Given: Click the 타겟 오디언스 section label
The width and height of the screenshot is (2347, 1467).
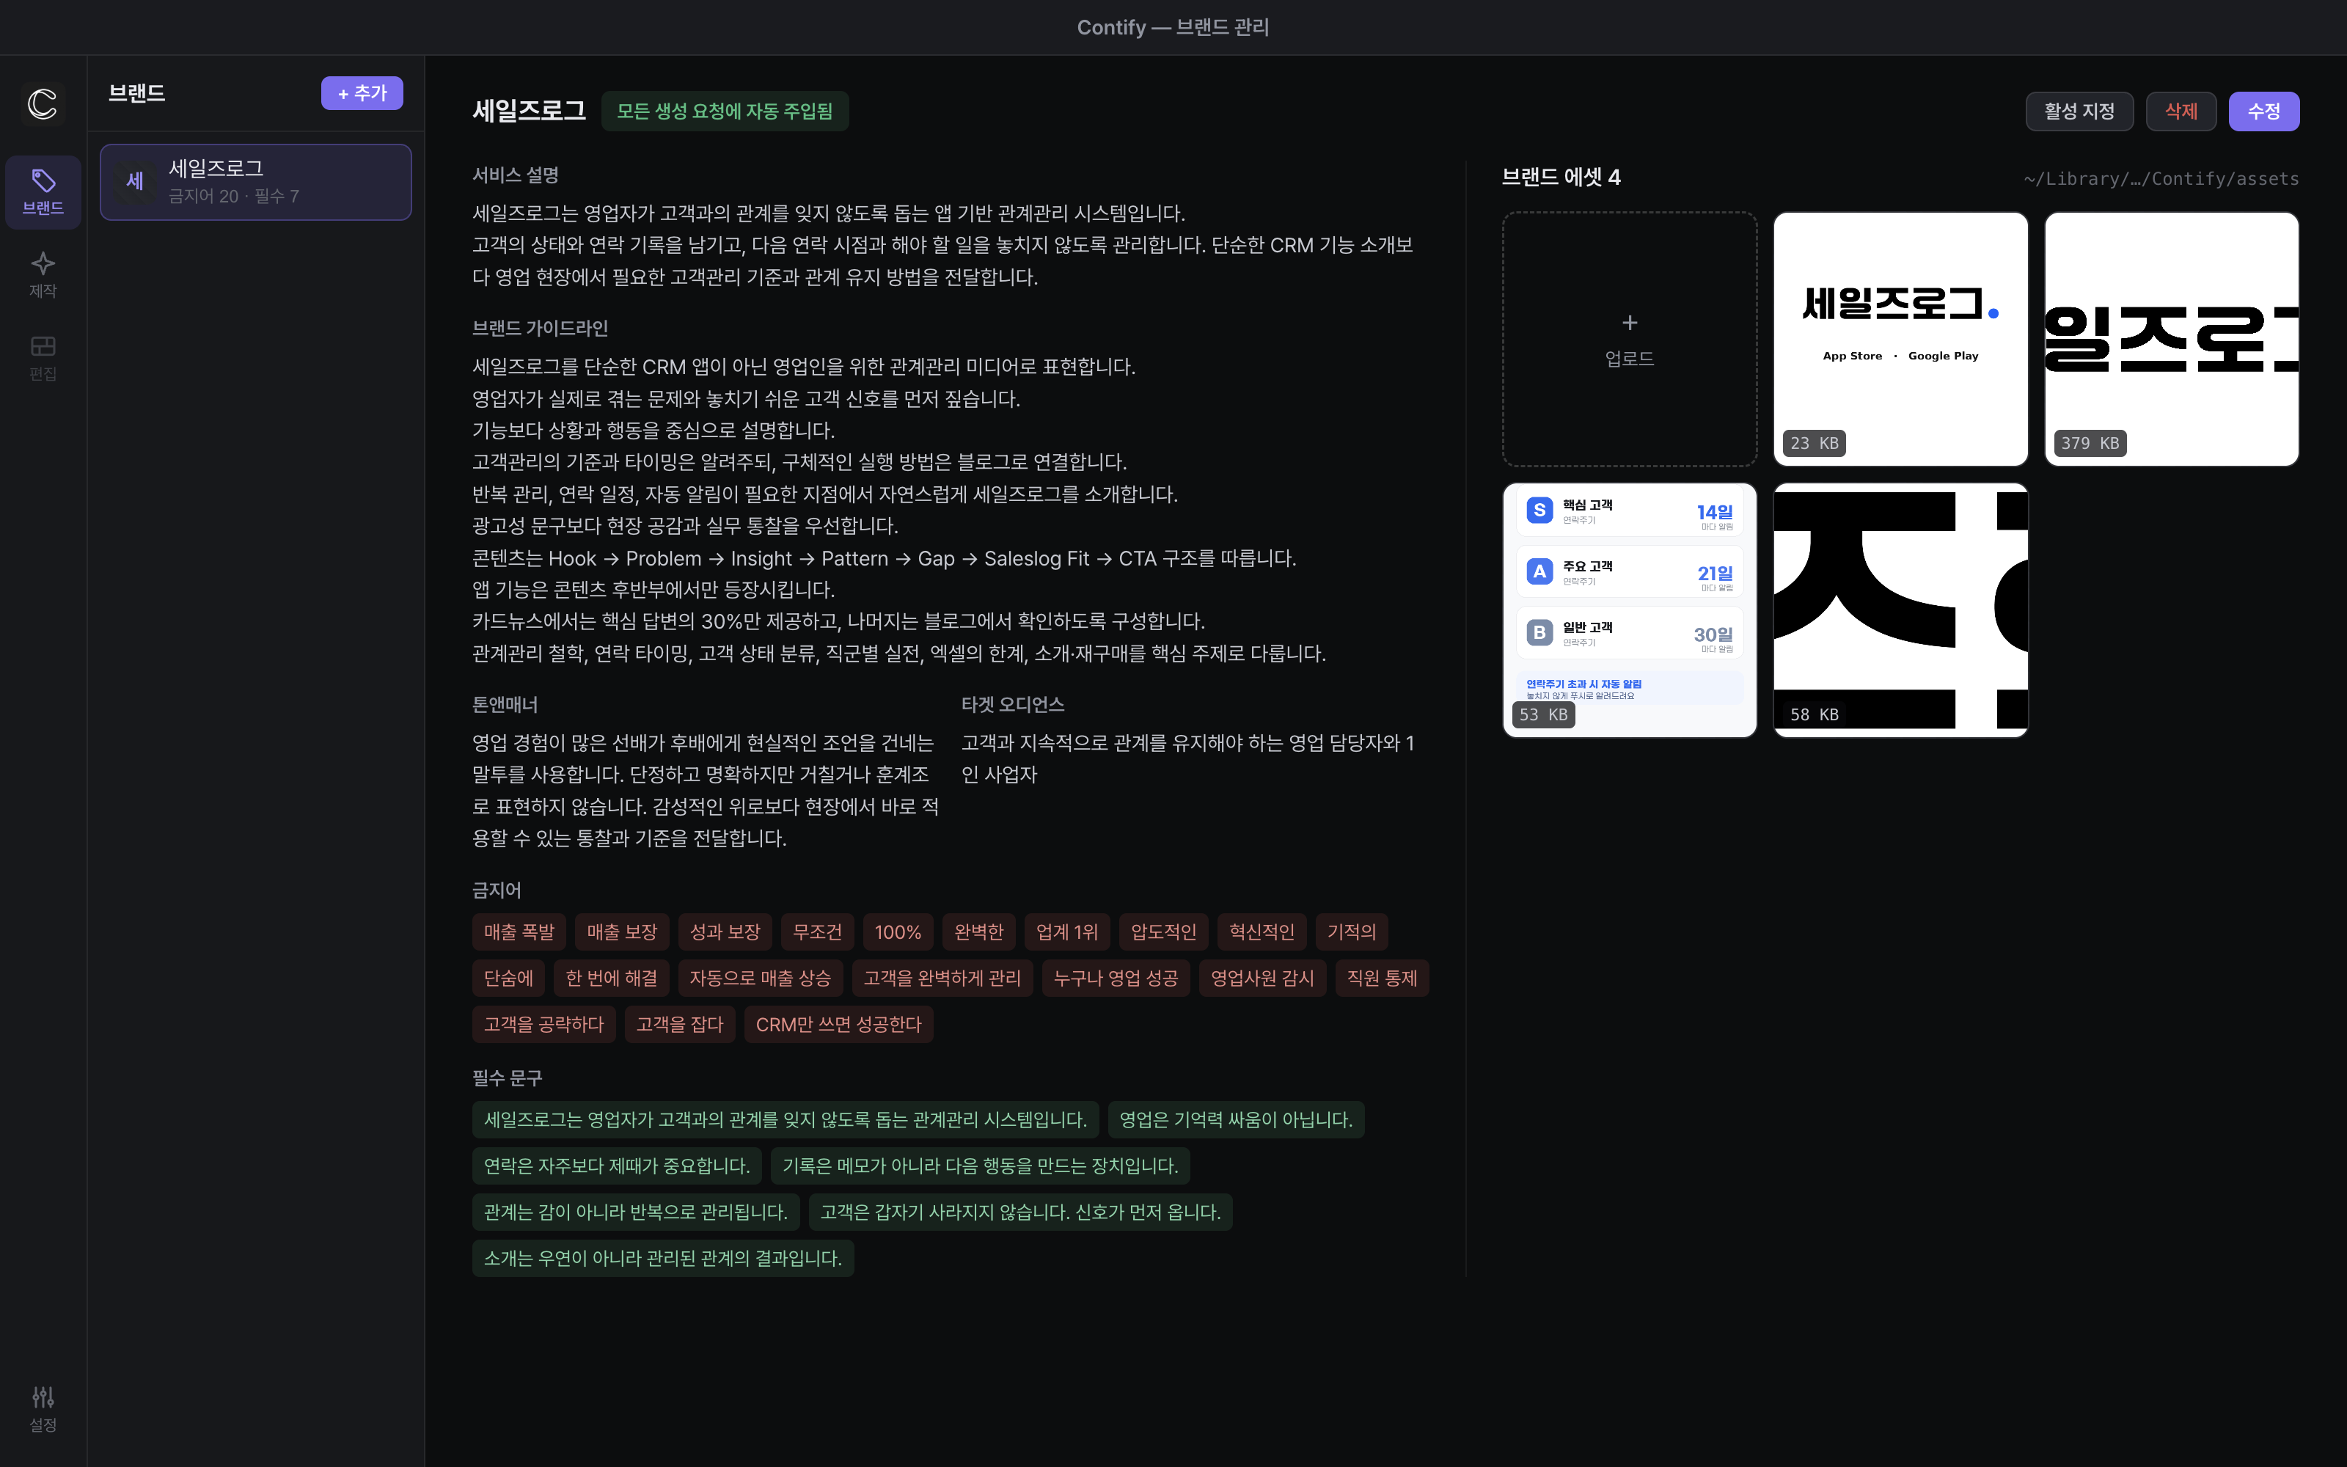Looking at the screenshot, I should click(1012, 706).
